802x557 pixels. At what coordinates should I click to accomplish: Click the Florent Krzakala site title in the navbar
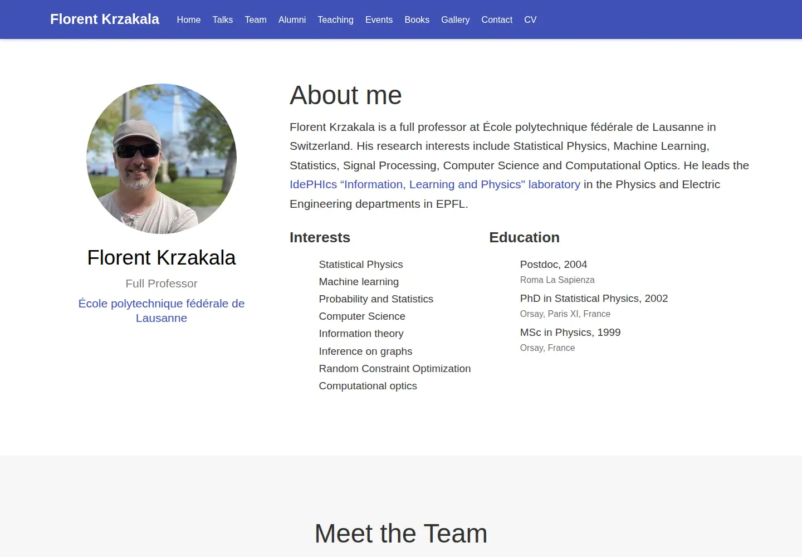coord(105,19)
